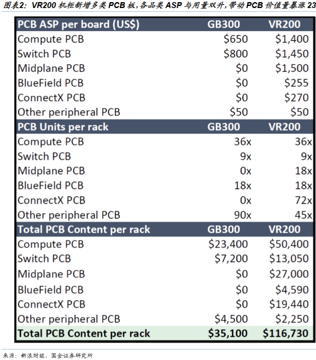
Task: Select the $27,000 Midplane PCB total
Action: click(x=289, y=274)
